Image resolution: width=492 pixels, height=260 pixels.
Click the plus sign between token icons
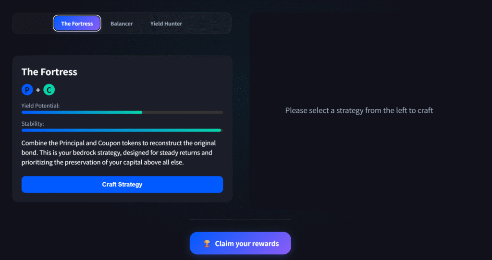click(38, 90)
